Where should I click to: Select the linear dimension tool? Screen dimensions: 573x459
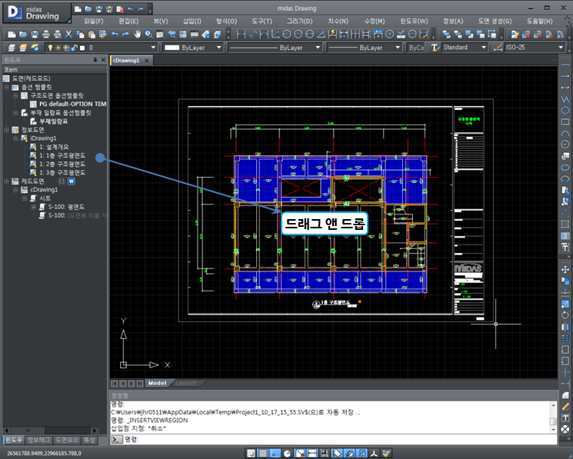pyautogui.click(x=242, y=35)
